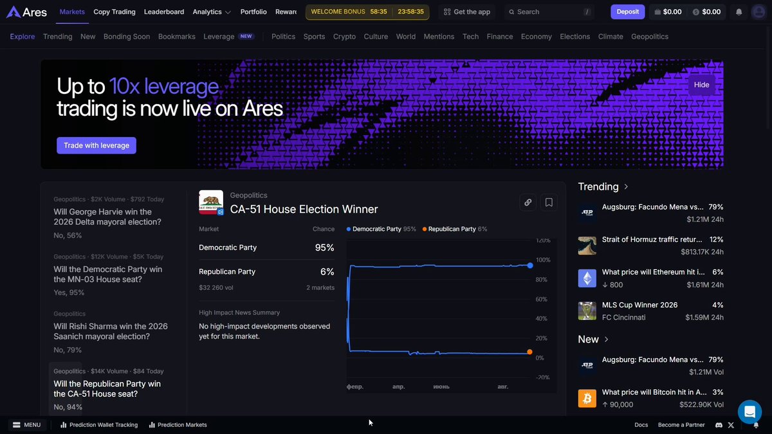Viewport: 772px width, 434px height.
Task: Open X (Twitter) icon in footer
Action: pyautogui.click(x=731, y=425)
